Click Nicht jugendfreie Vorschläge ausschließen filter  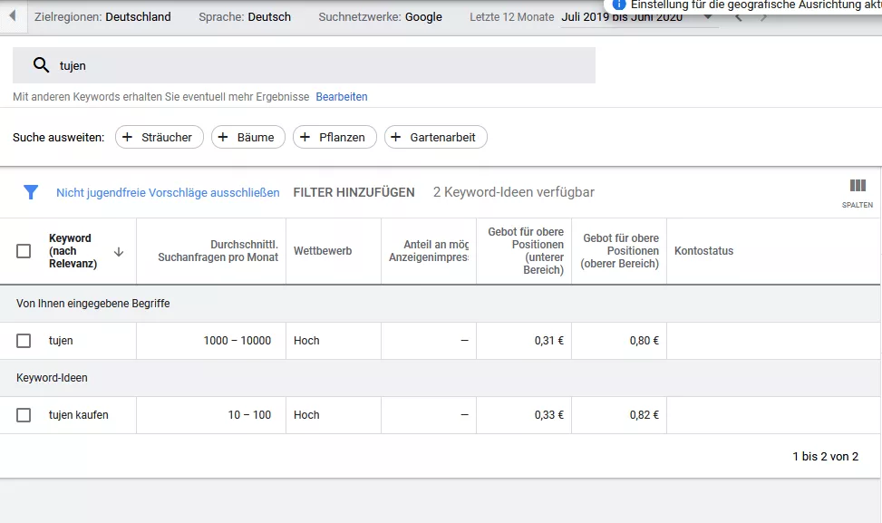coord(168,192)
